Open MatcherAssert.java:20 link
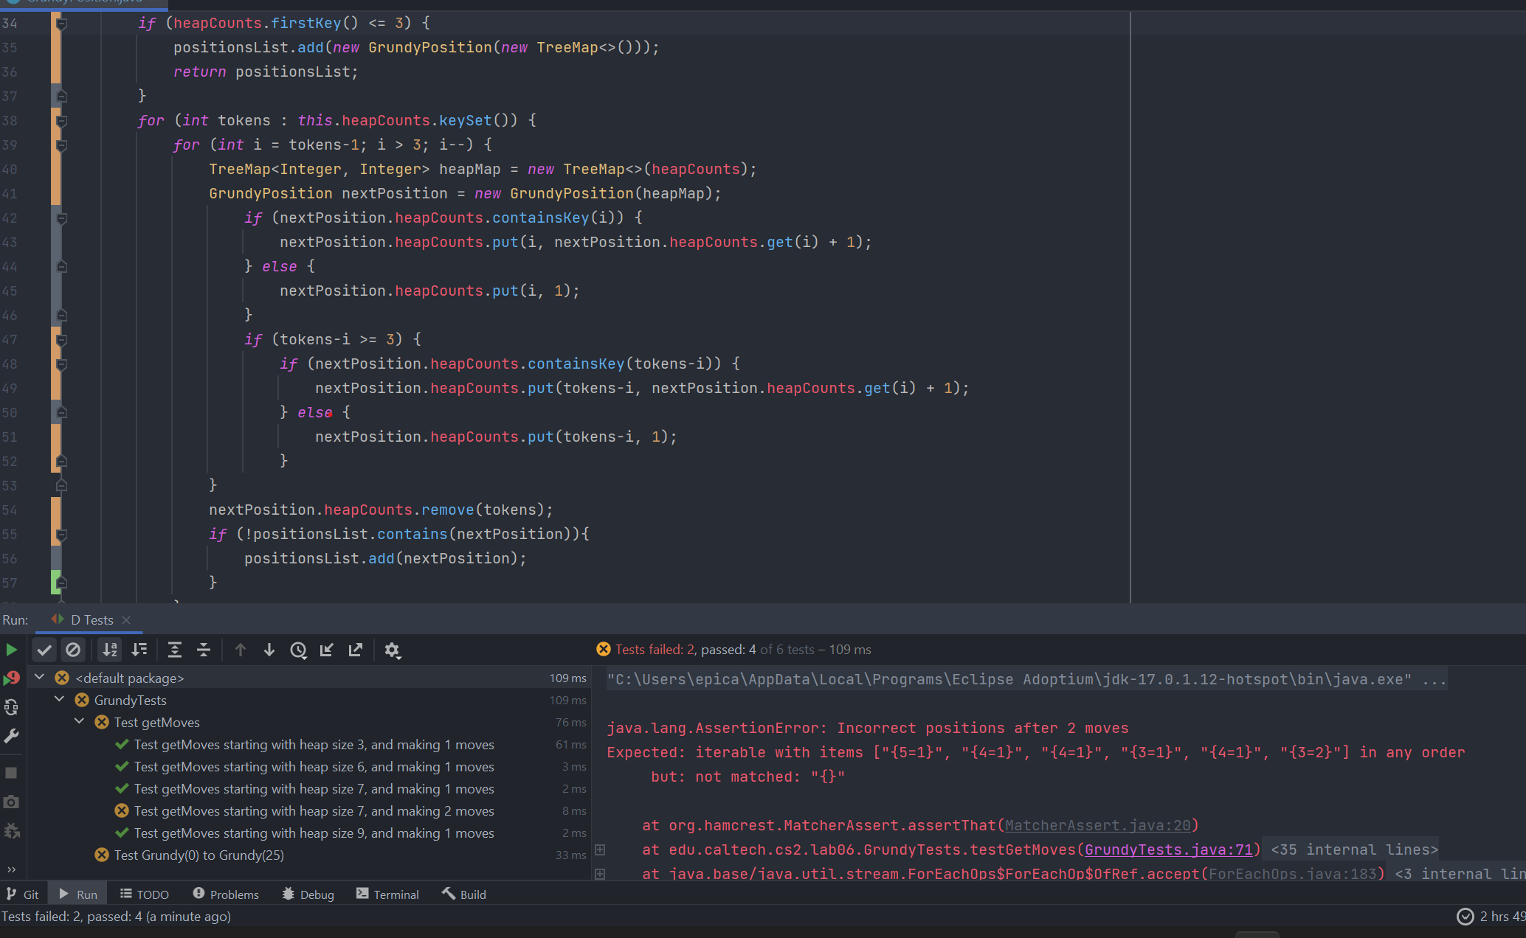Image resolution: width=1526 pixels, height=938 pixels. (x=1097, y=825)
